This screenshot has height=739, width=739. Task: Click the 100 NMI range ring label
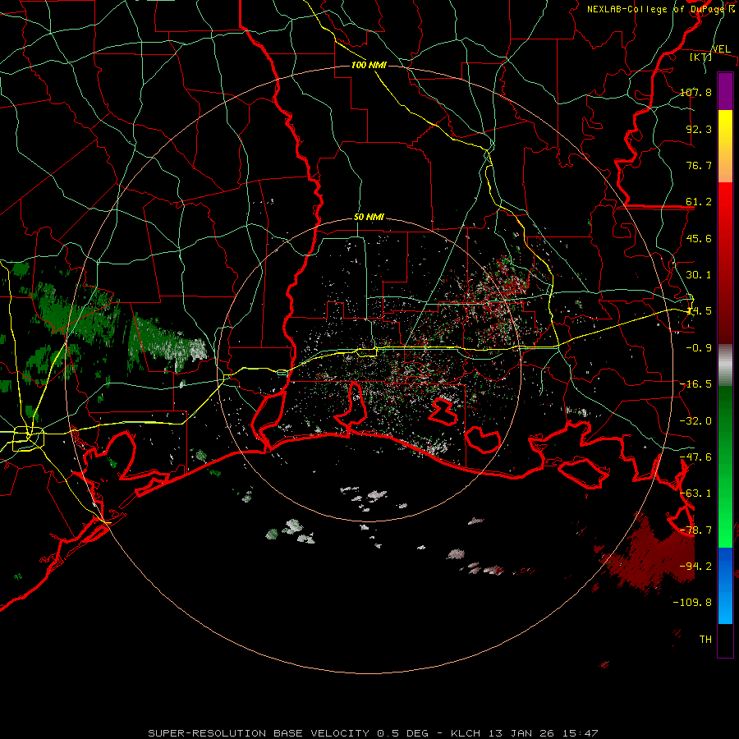point(369,65)
